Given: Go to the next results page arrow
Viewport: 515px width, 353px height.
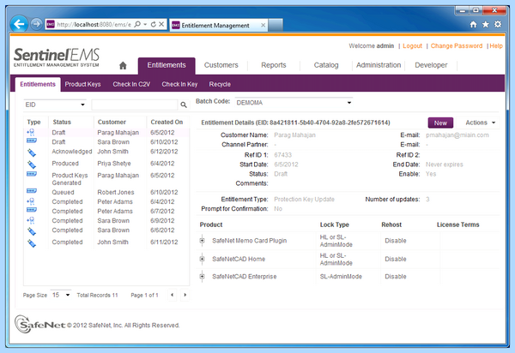Looking at the screenshot, I should (185, 295).
